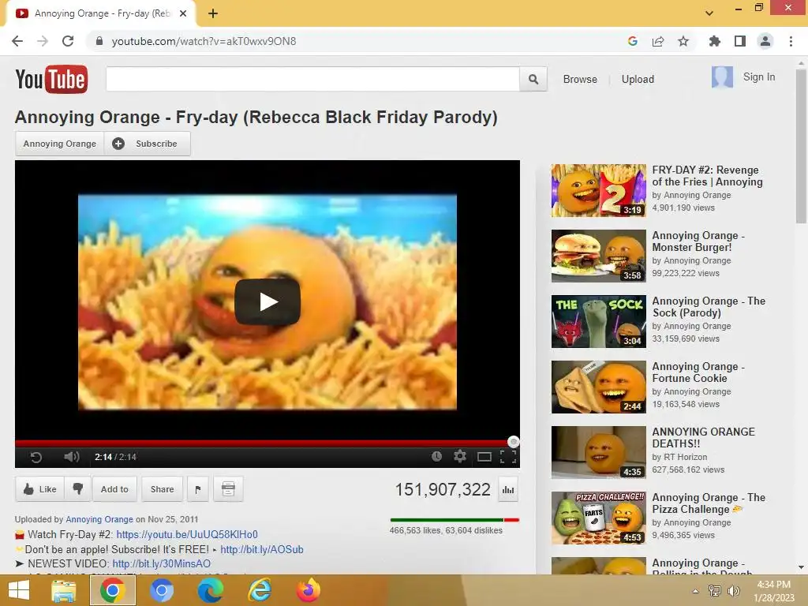Click the flag report icon
This screenshot has width=808, height=606.
[198, 489]
